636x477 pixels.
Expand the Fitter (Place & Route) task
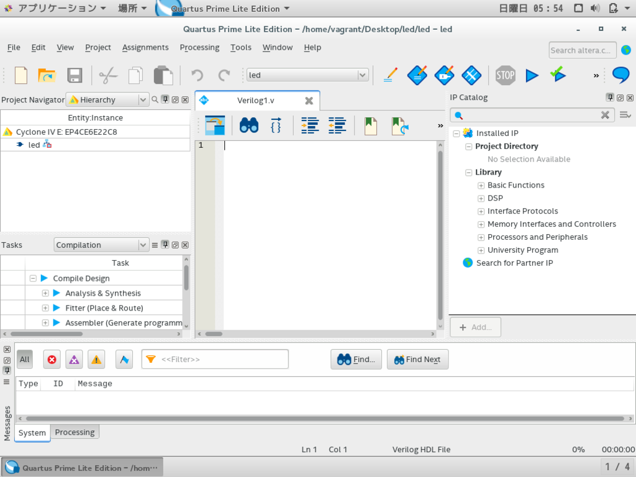[45, 308]
